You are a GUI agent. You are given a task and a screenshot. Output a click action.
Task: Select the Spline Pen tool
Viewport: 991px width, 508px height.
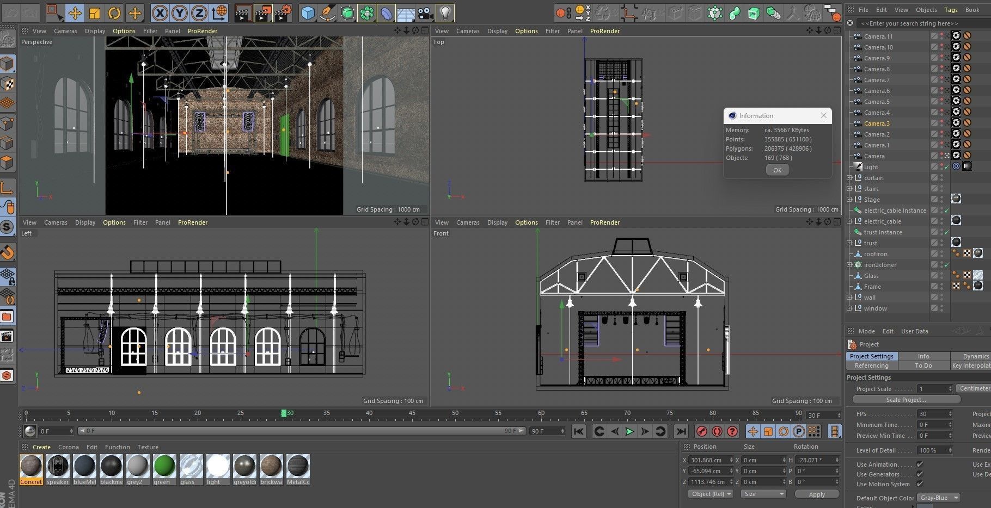click(328, 13)
